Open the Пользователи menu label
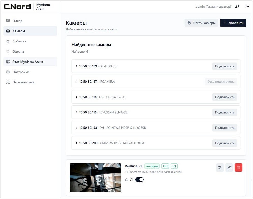253x199 pixels. [24, 82]
